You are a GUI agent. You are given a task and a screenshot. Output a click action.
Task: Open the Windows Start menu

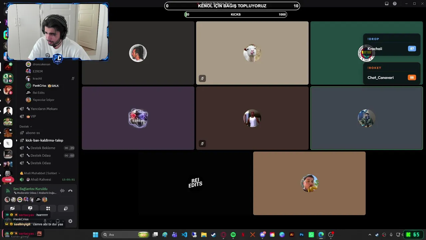click(x=96, y=235)
